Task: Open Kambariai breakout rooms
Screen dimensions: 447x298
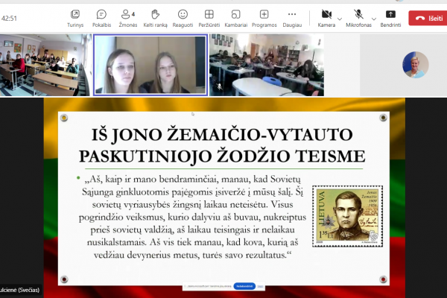Action: (235, 19)
